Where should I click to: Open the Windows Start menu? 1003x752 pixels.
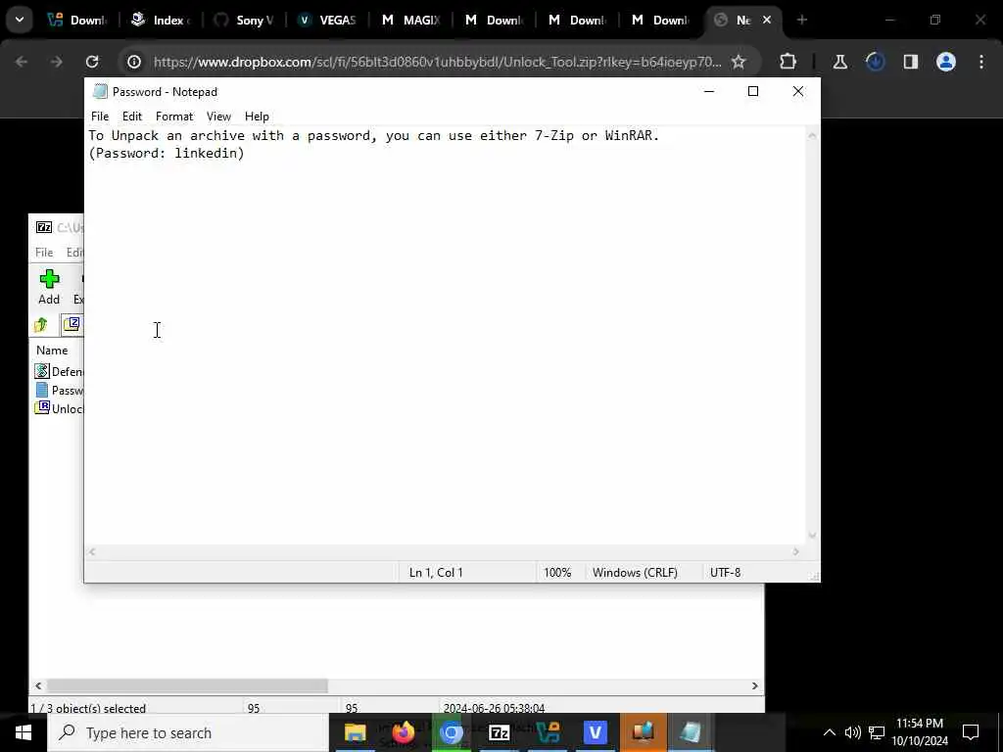(24, 732)
